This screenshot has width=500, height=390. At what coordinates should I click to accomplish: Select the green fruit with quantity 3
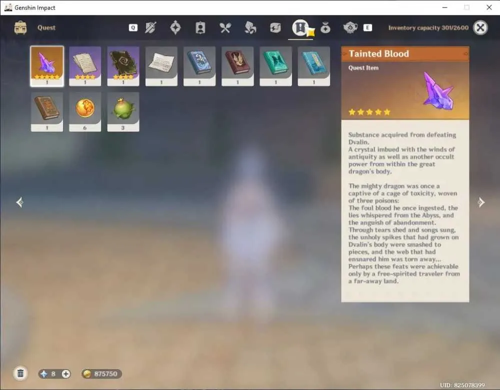pyautogui.click(x=123, y=112)
